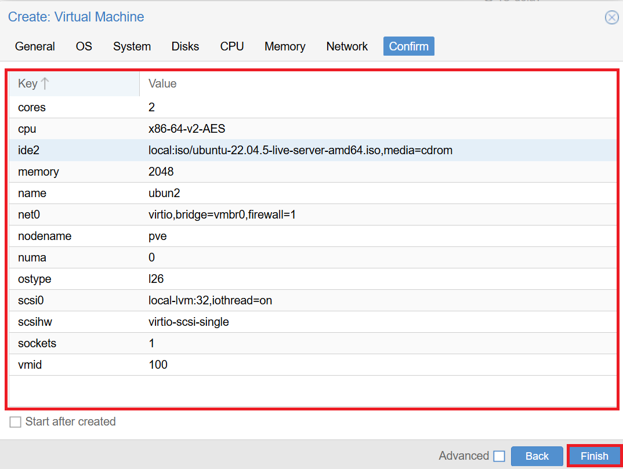Select the Confirm tab
This screenshot has width=623, height=469.
tap(408, 46)
